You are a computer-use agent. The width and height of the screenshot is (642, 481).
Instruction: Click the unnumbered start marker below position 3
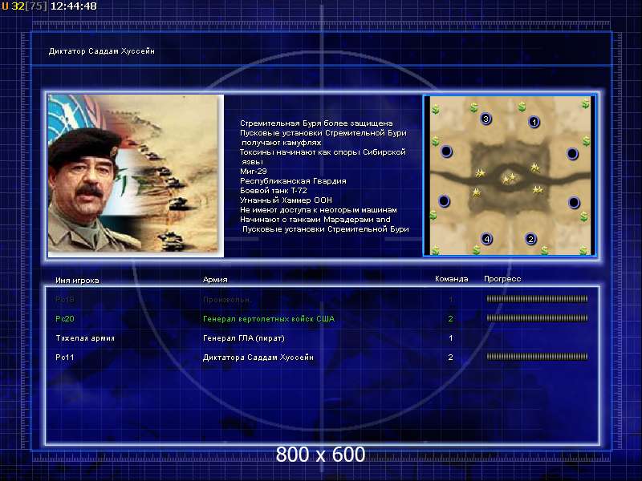point(446,152)
